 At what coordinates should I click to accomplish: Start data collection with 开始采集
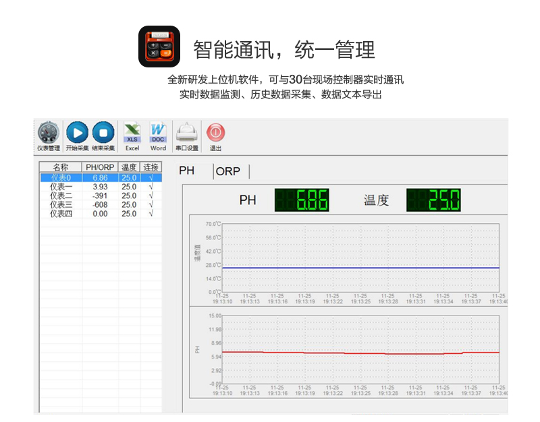(77, 135)
